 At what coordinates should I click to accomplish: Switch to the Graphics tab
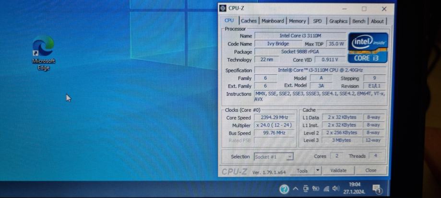(338, 21)
